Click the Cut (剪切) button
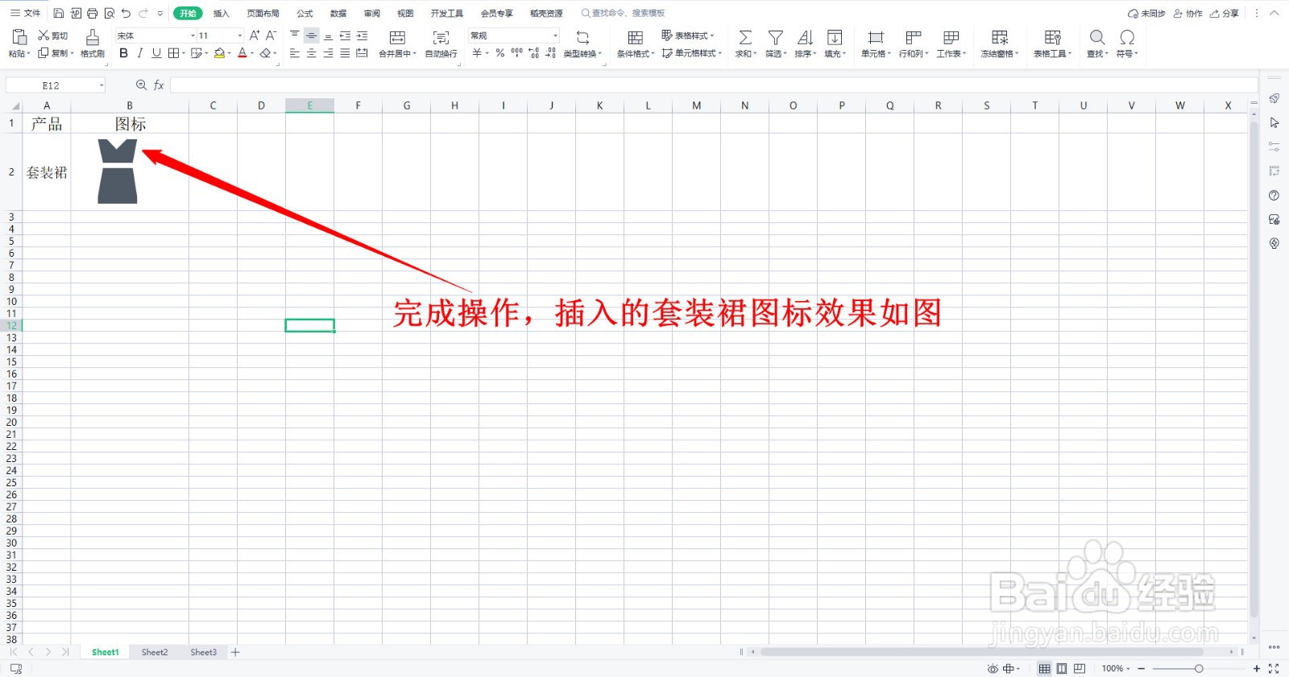The width and height of the screenshot is (1289, 677). tap(53, 35)
